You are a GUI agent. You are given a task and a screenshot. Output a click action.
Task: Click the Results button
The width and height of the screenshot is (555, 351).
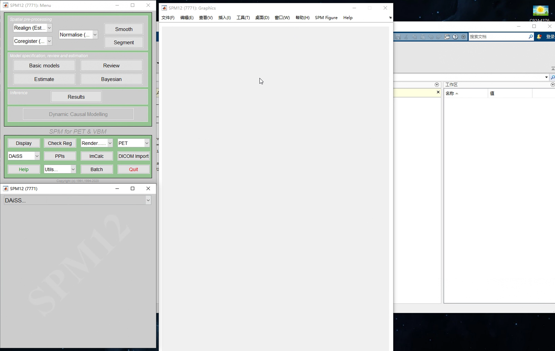point(76,97)
